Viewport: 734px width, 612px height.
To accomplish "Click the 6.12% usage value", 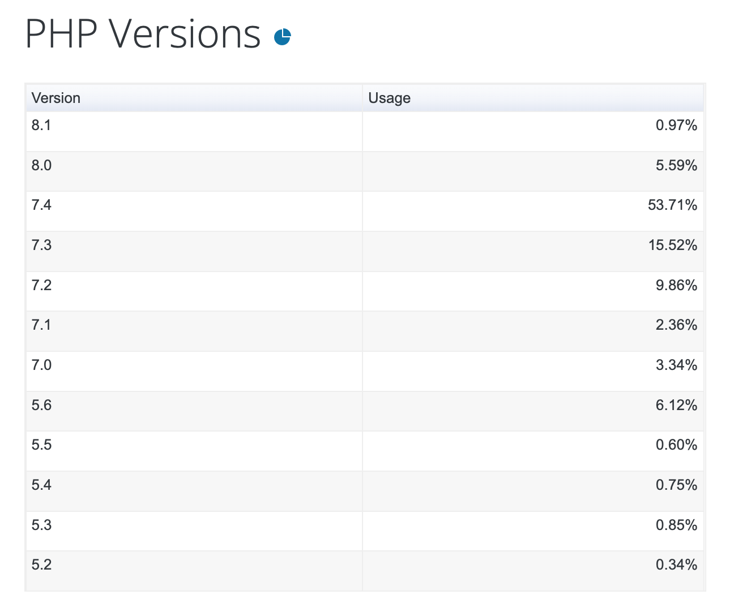I will tap(676, 405).
